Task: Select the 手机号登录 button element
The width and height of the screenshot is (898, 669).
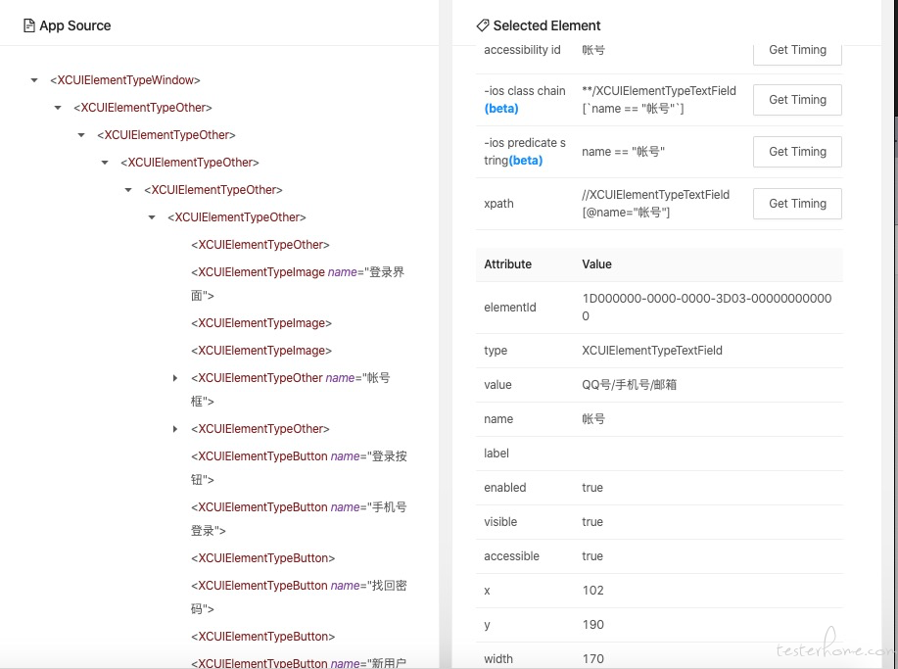Action: [299, 519]
